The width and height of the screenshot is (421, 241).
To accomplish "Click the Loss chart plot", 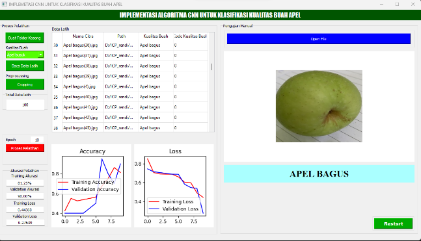I will point(175,186).
